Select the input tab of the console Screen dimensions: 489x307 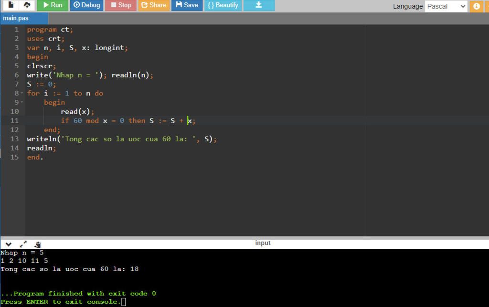[263, 243]
